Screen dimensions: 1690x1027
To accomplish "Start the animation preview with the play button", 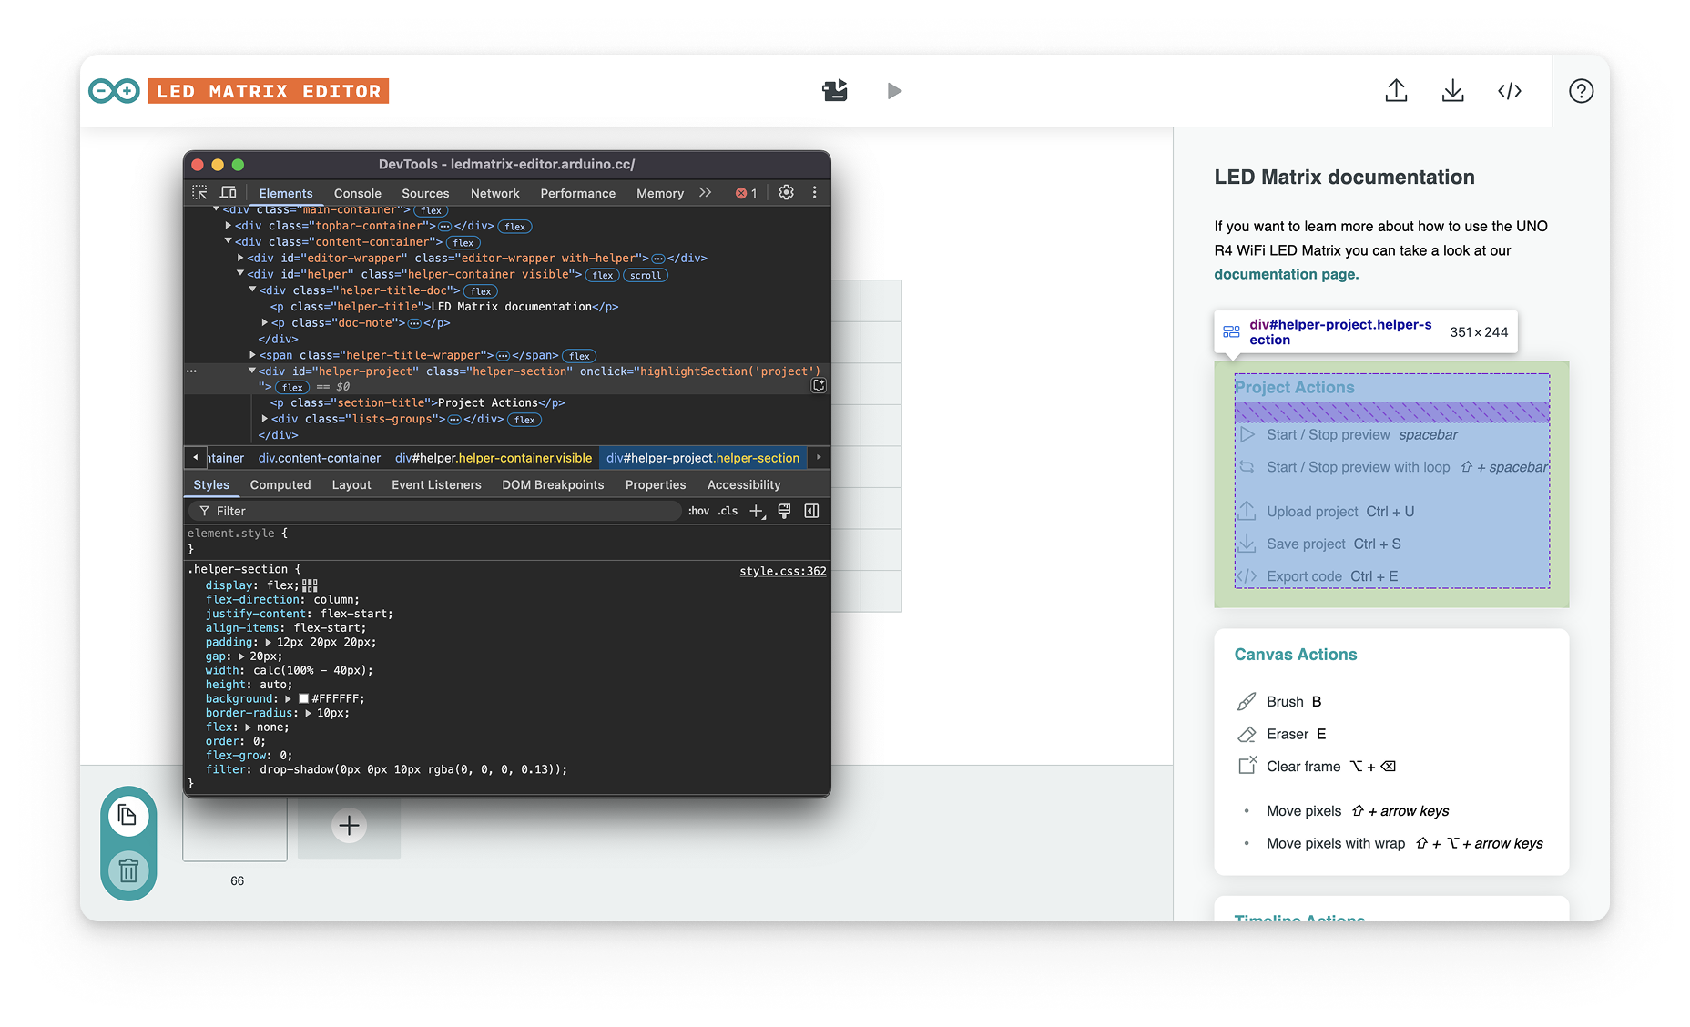I will pos(894,91).
